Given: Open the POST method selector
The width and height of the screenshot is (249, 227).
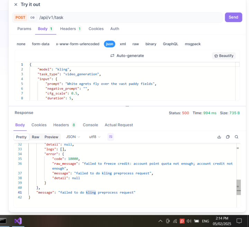Looking at the screenshot, I should (x=20, y=18).
